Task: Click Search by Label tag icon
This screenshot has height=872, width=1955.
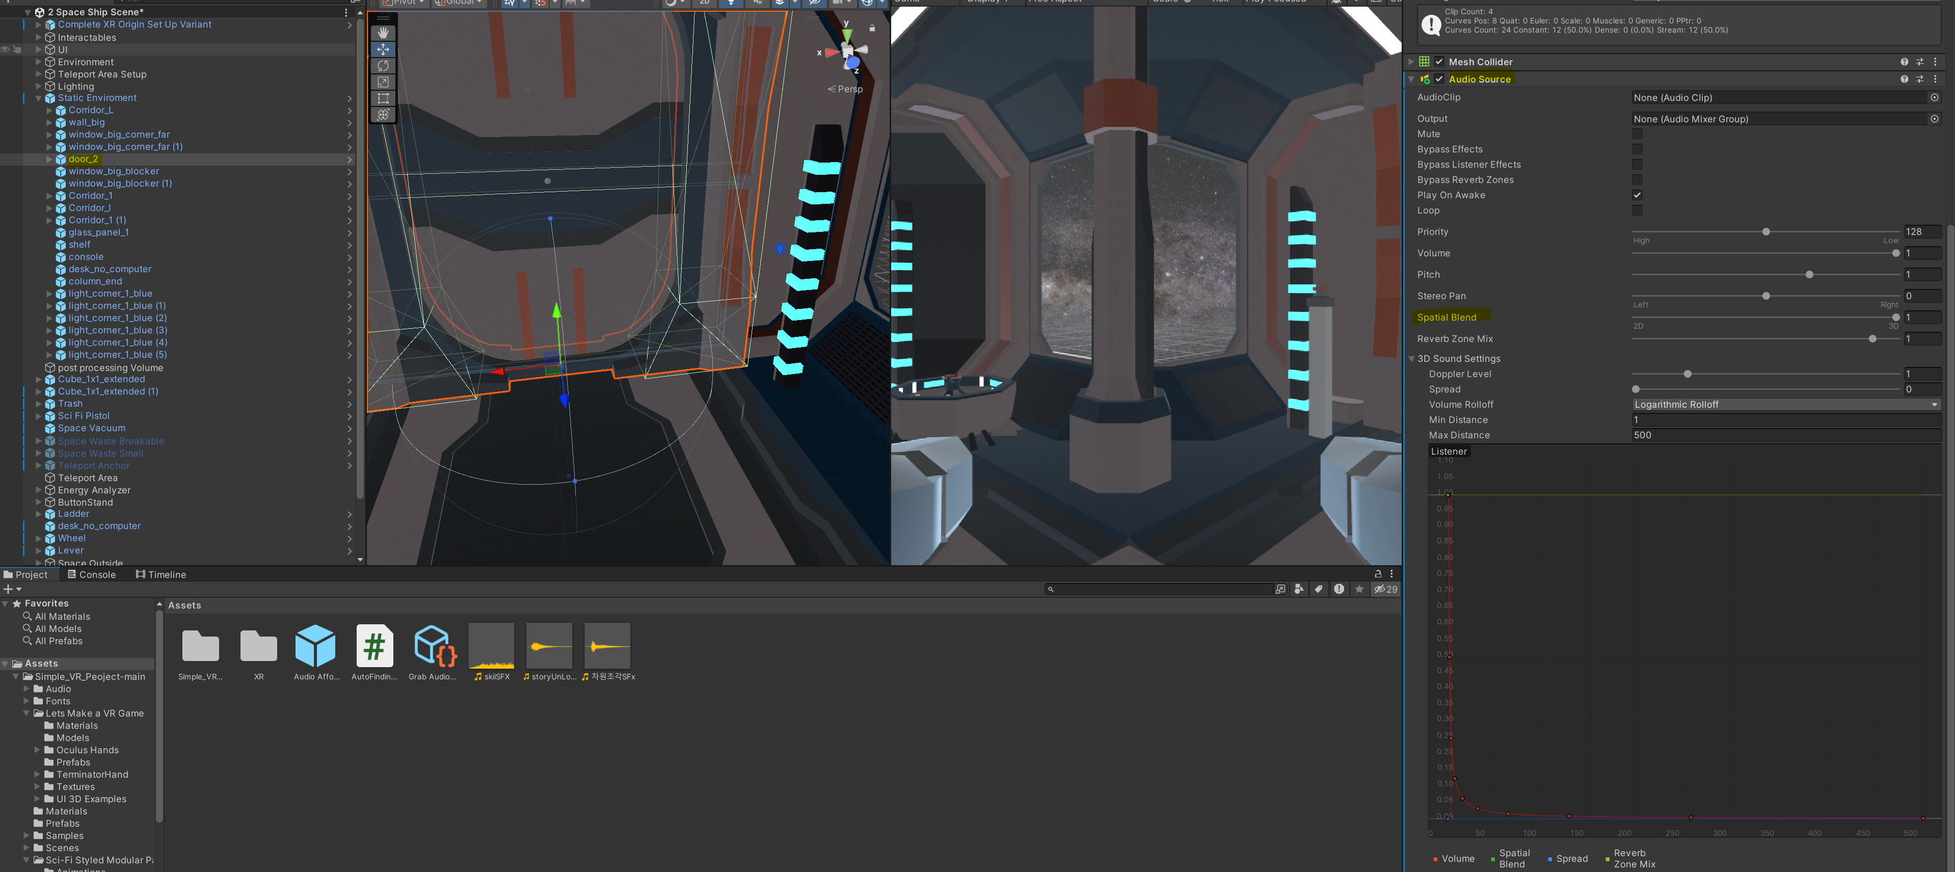Action: pyautogui.click(x=1318, y=589)
